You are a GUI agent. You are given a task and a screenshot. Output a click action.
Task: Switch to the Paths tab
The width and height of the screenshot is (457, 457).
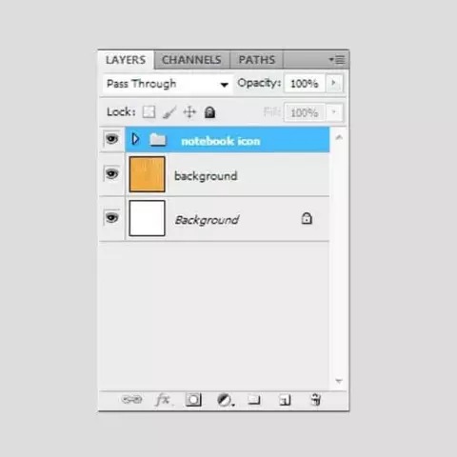tap(257, 60)
